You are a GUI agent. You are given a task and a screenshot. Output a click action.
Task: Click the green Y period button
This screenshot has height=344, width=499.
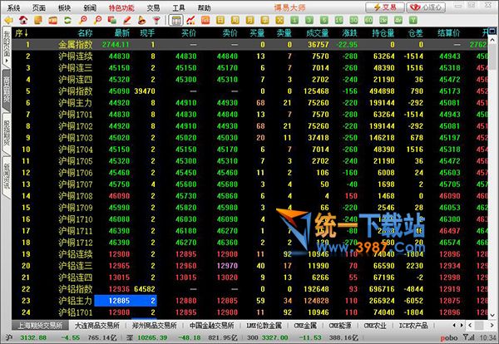click(413, 20)
